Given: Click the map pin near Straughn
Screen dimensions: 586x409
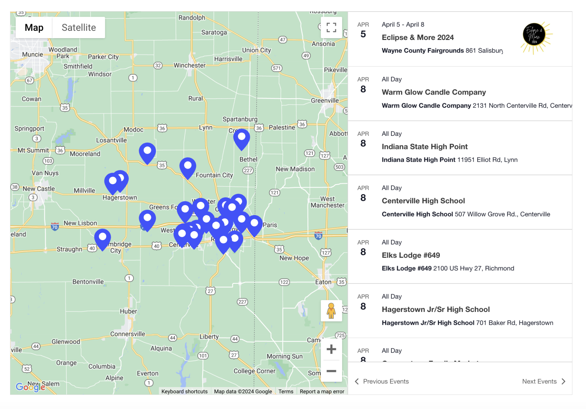Looking at the screenshot, I should click(x=102, y=238).
